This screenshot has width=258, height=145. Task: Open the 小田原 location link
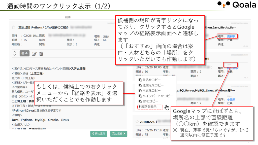pyautogui.click(x=231, y=100)
